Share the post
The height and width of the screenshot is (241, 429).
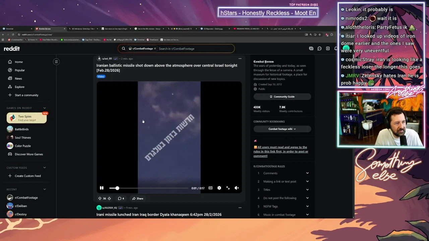pos(138,198)
